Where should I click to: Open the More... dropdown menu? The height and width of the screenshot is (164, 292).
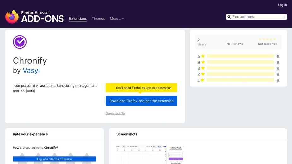coord(117,18)
